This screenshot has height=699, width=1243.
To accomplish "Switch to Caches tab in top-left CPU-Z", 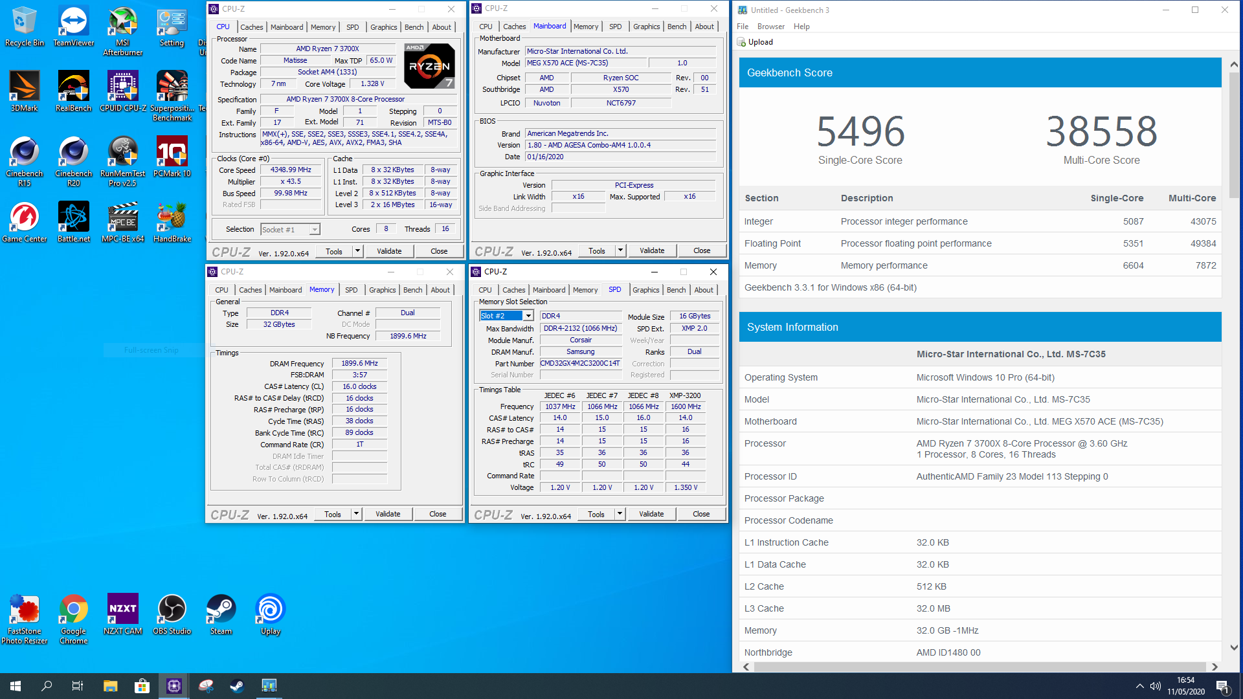I will click(252, 27).
